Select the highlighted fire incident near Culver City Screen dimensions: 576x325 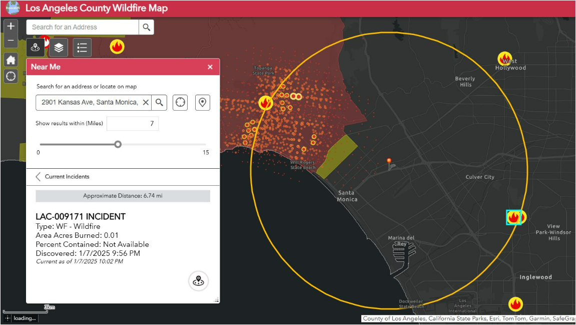point(513,217)
